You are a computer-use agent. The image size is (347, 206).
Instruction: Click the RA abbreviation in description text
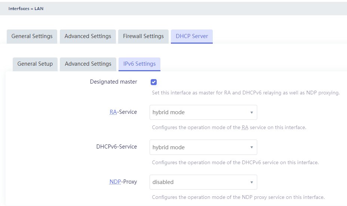(245, 127)
